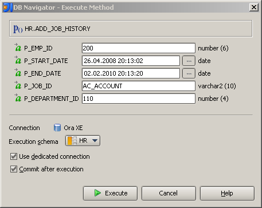The image size is (262, 208).
Task: Click the P_START_DATE label
Action: (x=46, y=61)
